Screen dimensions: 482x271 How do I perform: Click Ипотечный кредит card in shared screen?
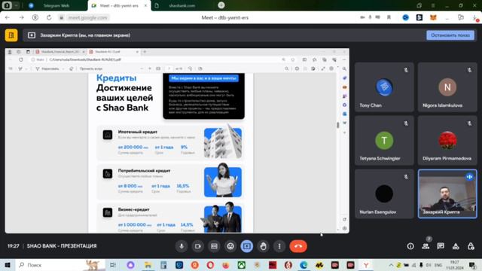coord(171,143)
